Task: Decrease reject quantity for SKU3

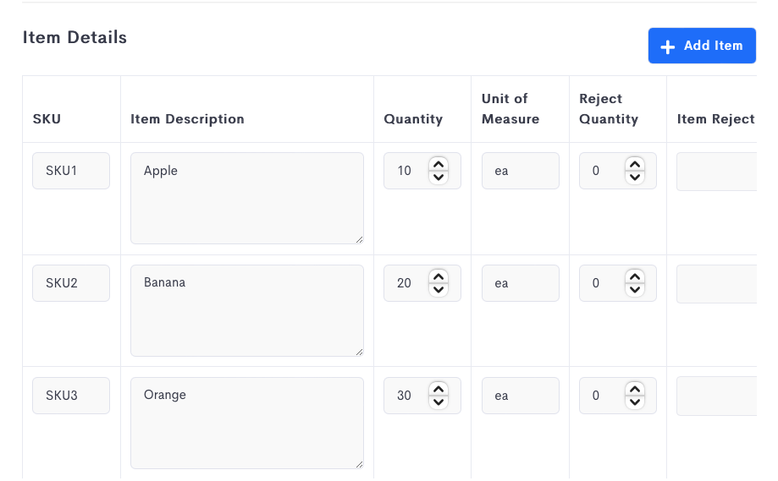Action: click(635, 402)
